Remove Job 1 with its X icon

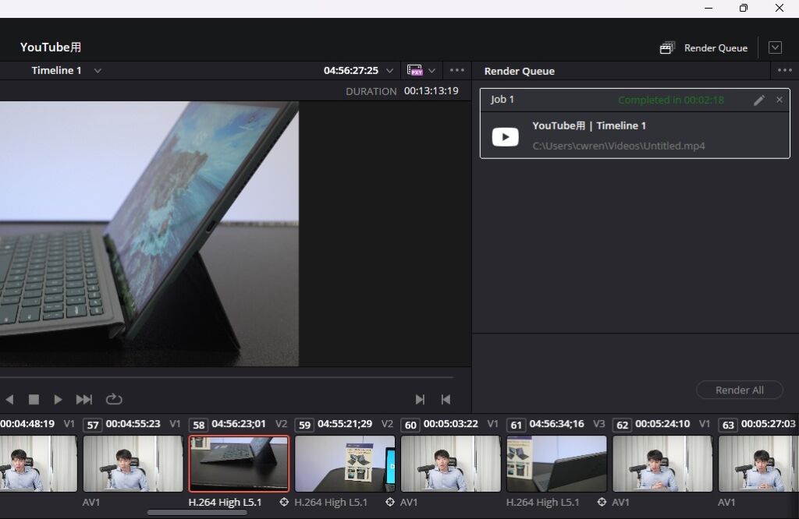(779, 100)
